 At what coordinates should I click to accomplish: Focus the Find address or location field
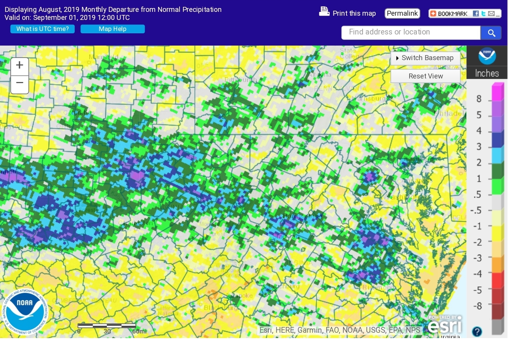coord(411,33)
